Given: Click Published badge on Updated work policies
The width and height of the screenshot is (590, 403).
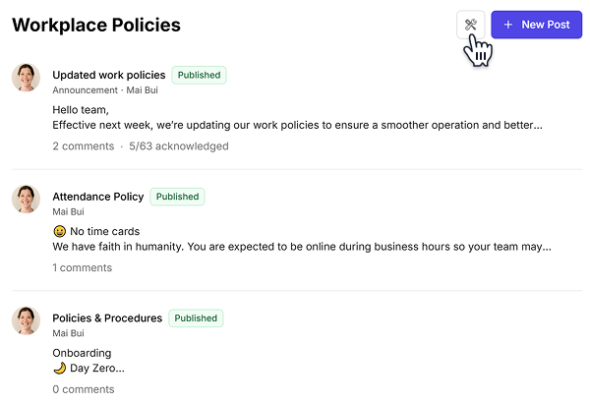Looking at the screenshot, I should [199, 75].
